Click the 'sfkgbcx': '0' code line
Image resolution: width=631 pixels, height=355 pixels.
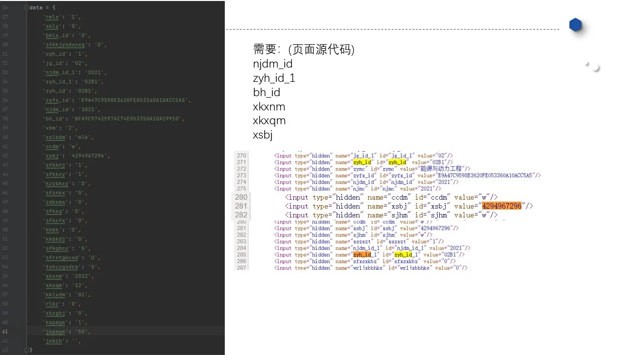[67, 248]
